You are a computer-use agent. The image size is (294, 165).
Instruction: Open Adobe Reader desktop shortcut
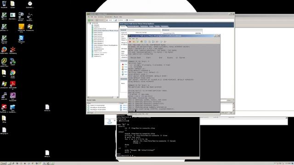[12, 85]
